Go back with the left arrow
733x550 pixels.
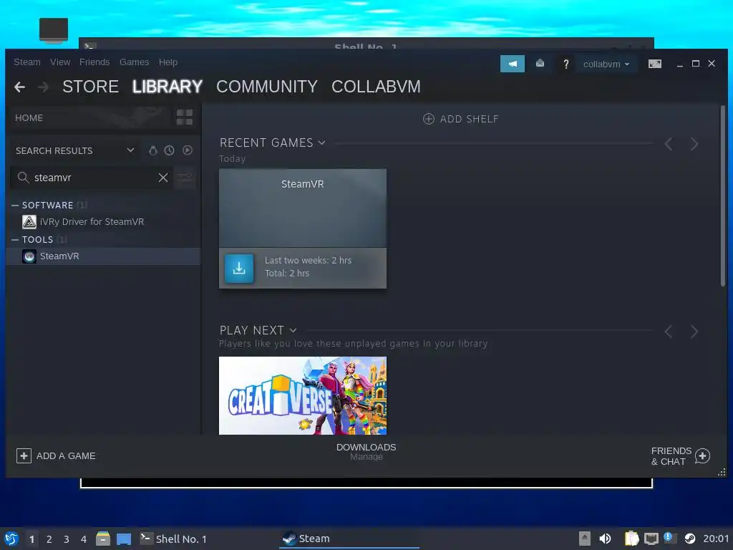tap(19, 87)
